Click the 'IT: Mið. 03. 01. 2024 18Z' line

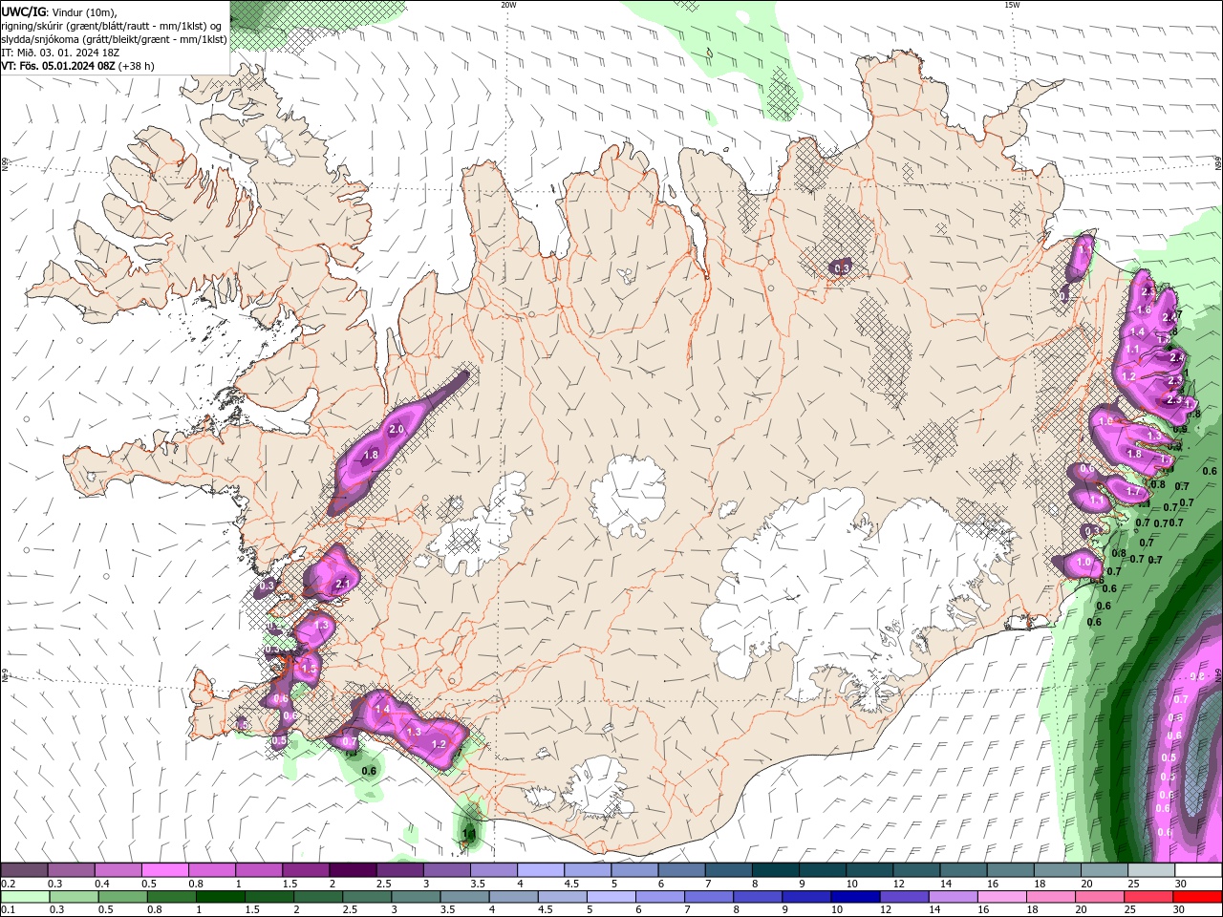pos(62,53)
